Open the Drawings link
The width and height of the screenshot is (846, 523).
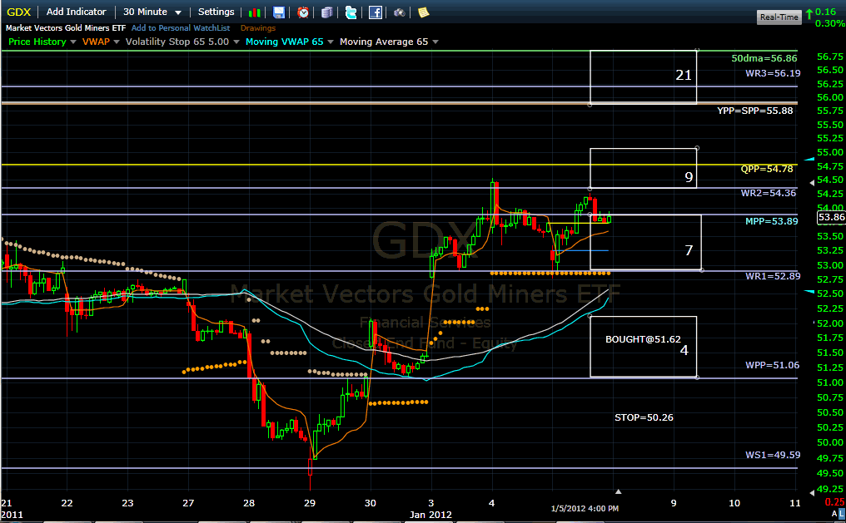pyautogui.click(x=258, y=28)
